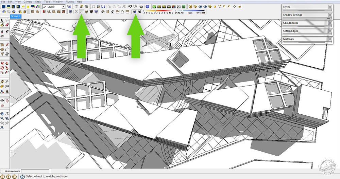Click the shadow month slider
Viewport: 340px width, 179px height.
click(158, 10)
